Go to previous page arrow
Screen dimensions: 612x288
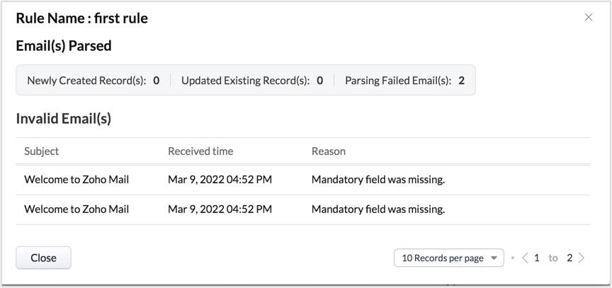[x=525, y=258]
